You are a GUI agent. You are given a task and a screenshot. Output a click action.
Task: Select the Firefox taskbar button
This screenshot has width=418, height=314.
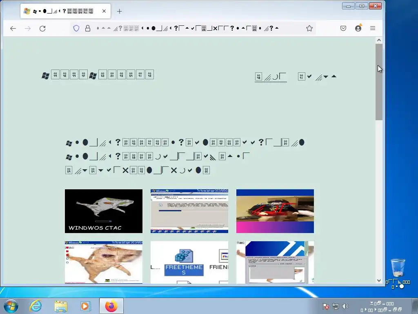point(111,306)
